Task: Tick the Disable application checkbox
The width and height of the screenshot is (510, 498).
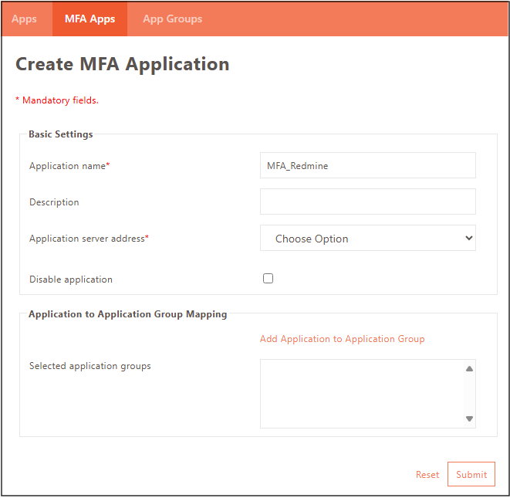Action: coord(269,279)
